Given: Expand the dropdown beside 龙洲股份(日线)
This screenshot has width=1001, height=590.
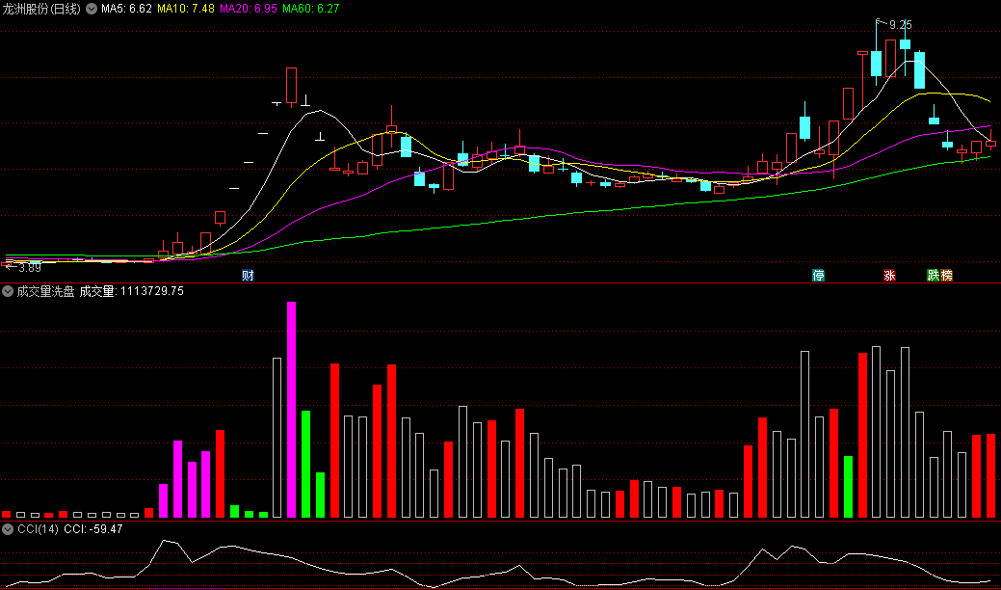Looking at the screenshot, I should pyautogui.click(x=92, y=9).
